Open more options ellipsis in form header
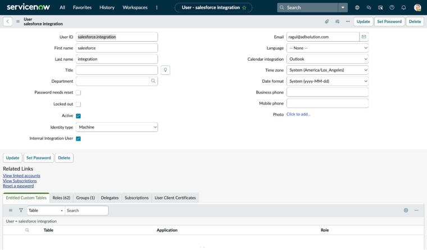The width and height of the screenshot is (427, 250). [348, 21]
